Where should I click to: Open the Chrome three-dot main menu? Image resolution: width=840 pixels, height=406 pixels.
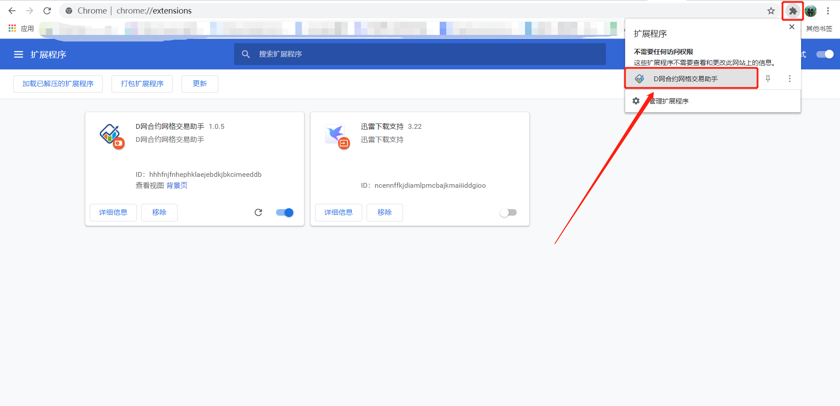point(828,11)
